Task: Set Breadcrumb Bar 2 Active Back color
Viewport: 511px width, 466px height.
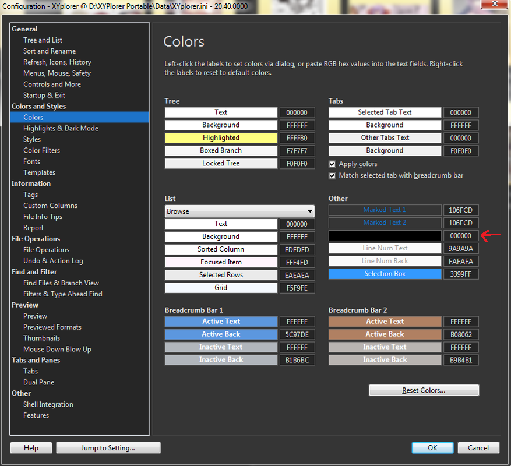Action: (385, 334)
